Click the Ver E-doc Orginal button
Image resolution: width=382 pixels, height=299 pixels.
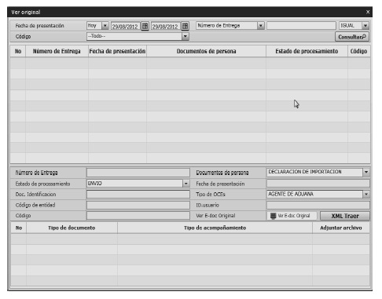click(x=292, y=216)
